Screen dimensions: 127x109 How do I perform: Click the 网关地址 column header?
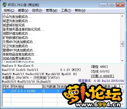pos(27,87)
